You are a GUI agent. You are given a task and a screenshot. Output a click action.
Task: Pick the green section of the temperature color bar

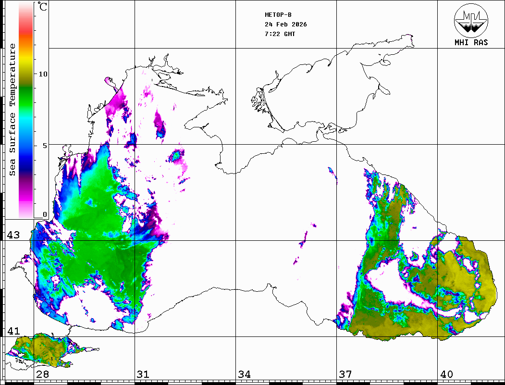26,91
